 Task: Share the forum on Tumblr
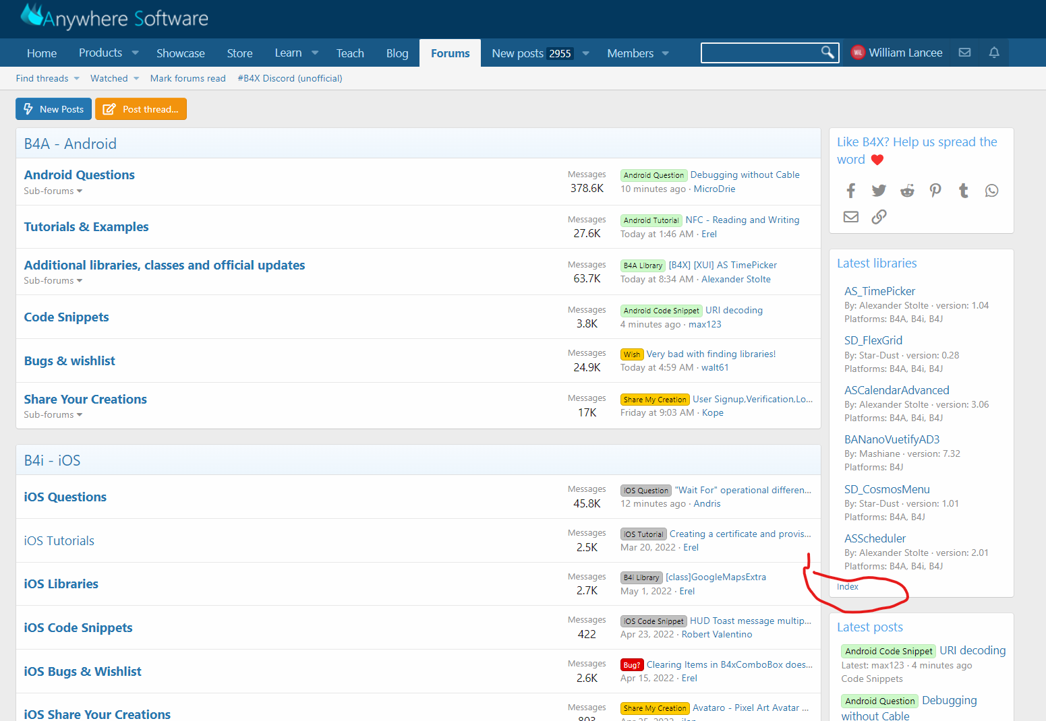pos(963,191)
